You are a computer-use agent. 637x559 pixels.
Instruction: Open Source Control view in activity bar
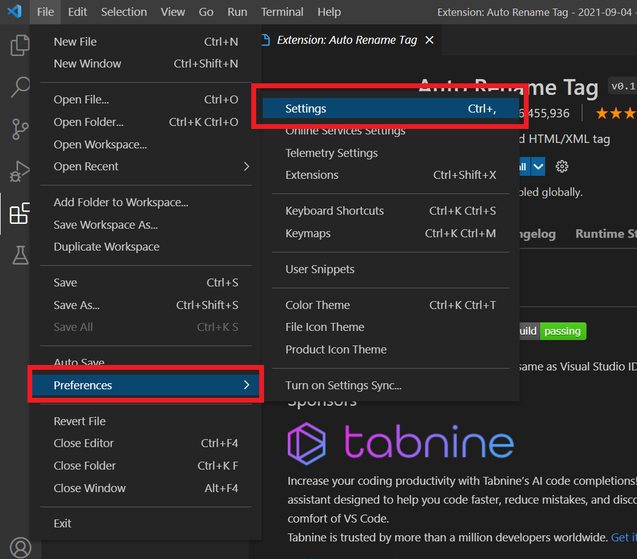point(20,129)
